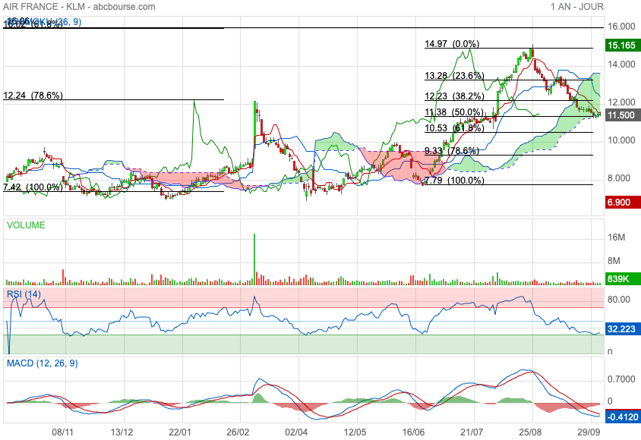Click the tallest green volume spike bar
641x440 pixels.
coord(254,258)
